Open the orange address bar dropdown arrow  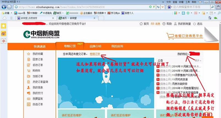(163, 7)
